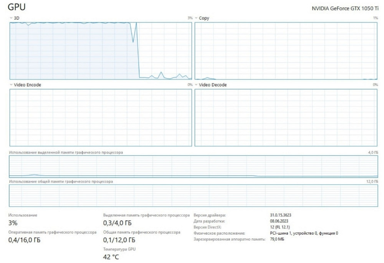Click the driver date 08.06.2023
The image size is (384, 263).
(x=280, y=221)
